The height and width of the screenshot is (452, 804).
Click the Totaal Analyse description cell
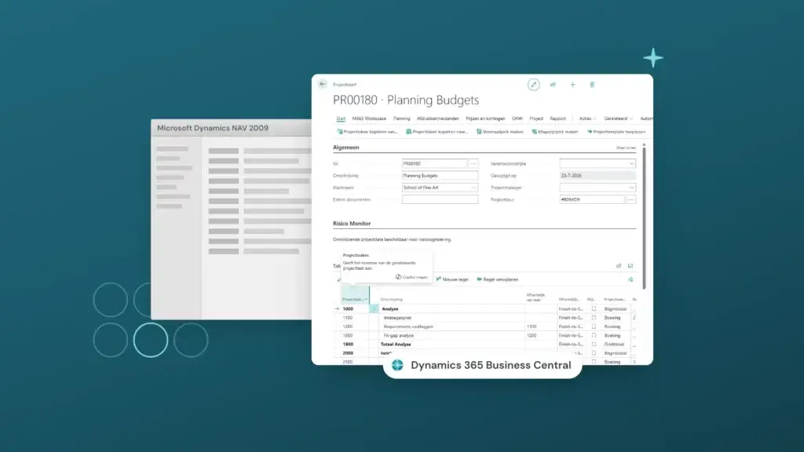[x=451, y=344]
